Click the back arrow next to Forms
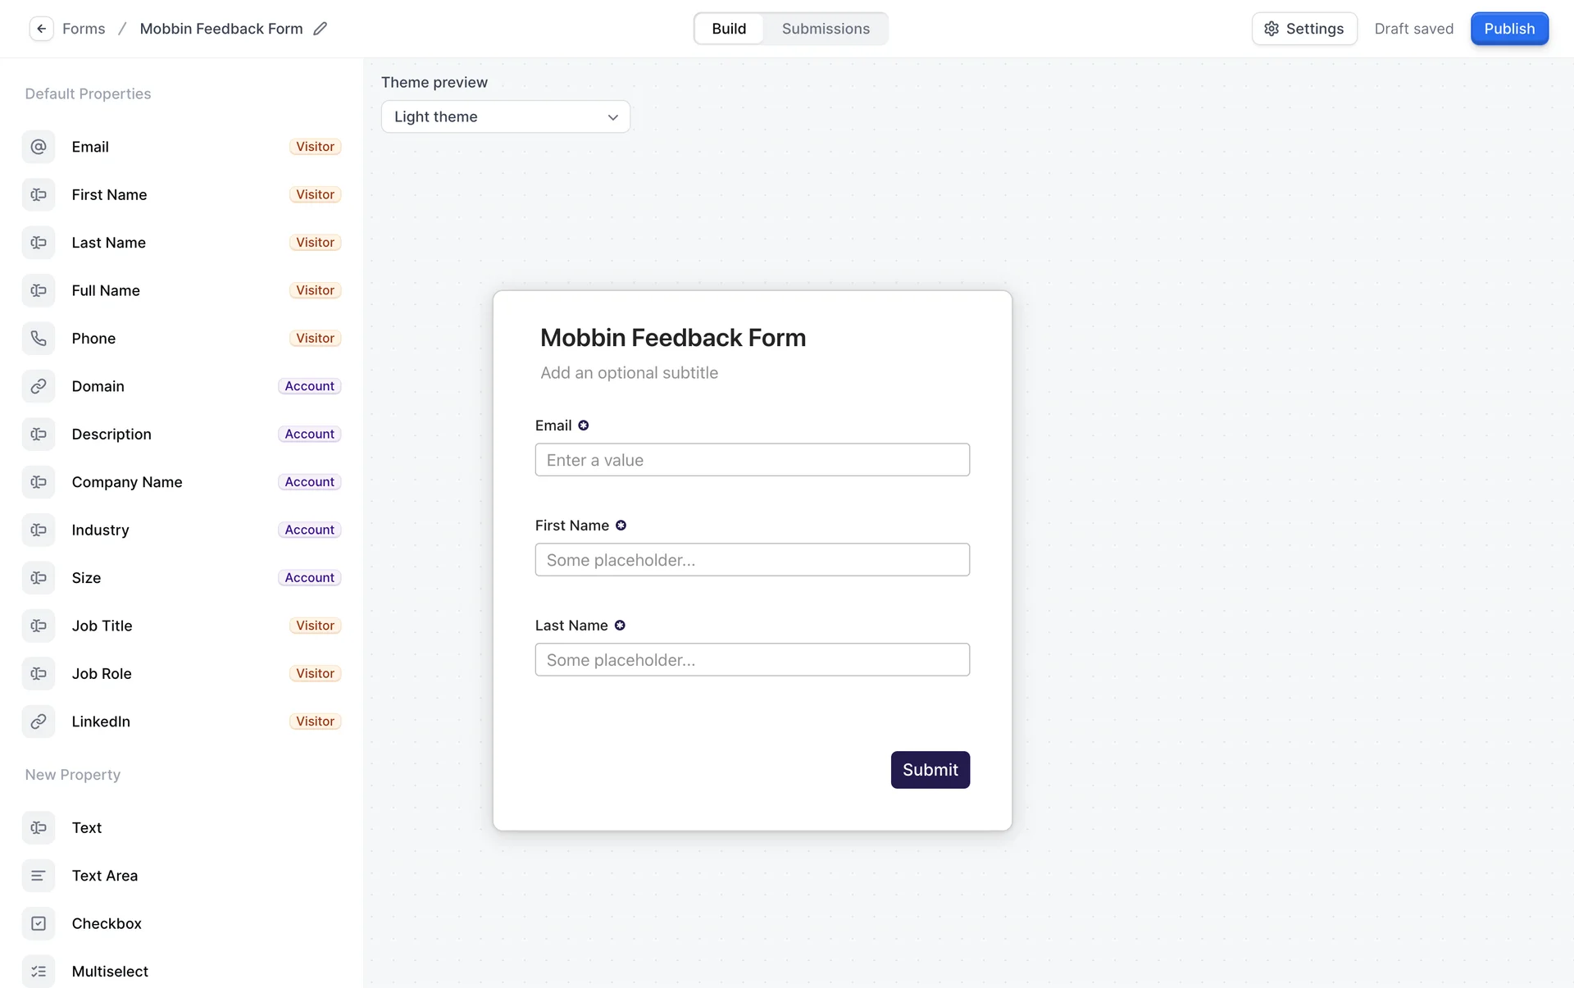This screenshot has width=1574, height=988. [x=41, y=29]
